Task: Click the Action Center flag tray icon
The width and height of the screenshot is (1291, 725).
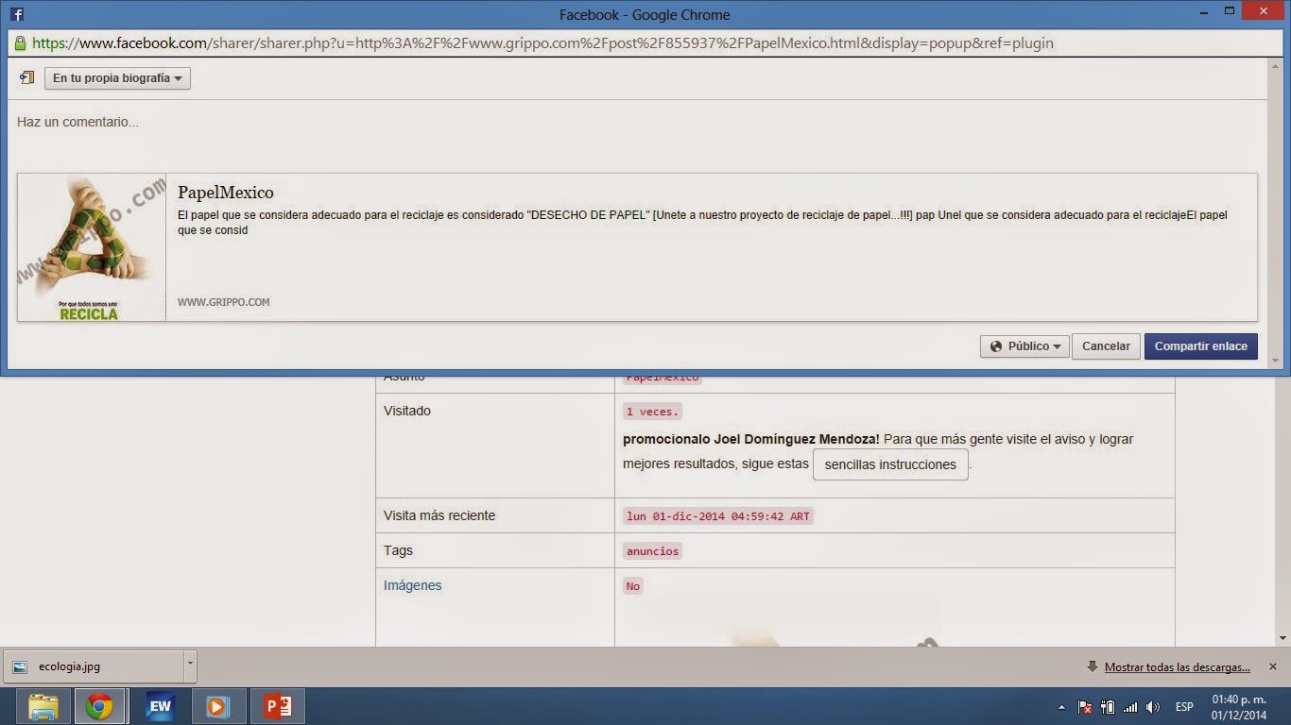Action: [1085, 707]
